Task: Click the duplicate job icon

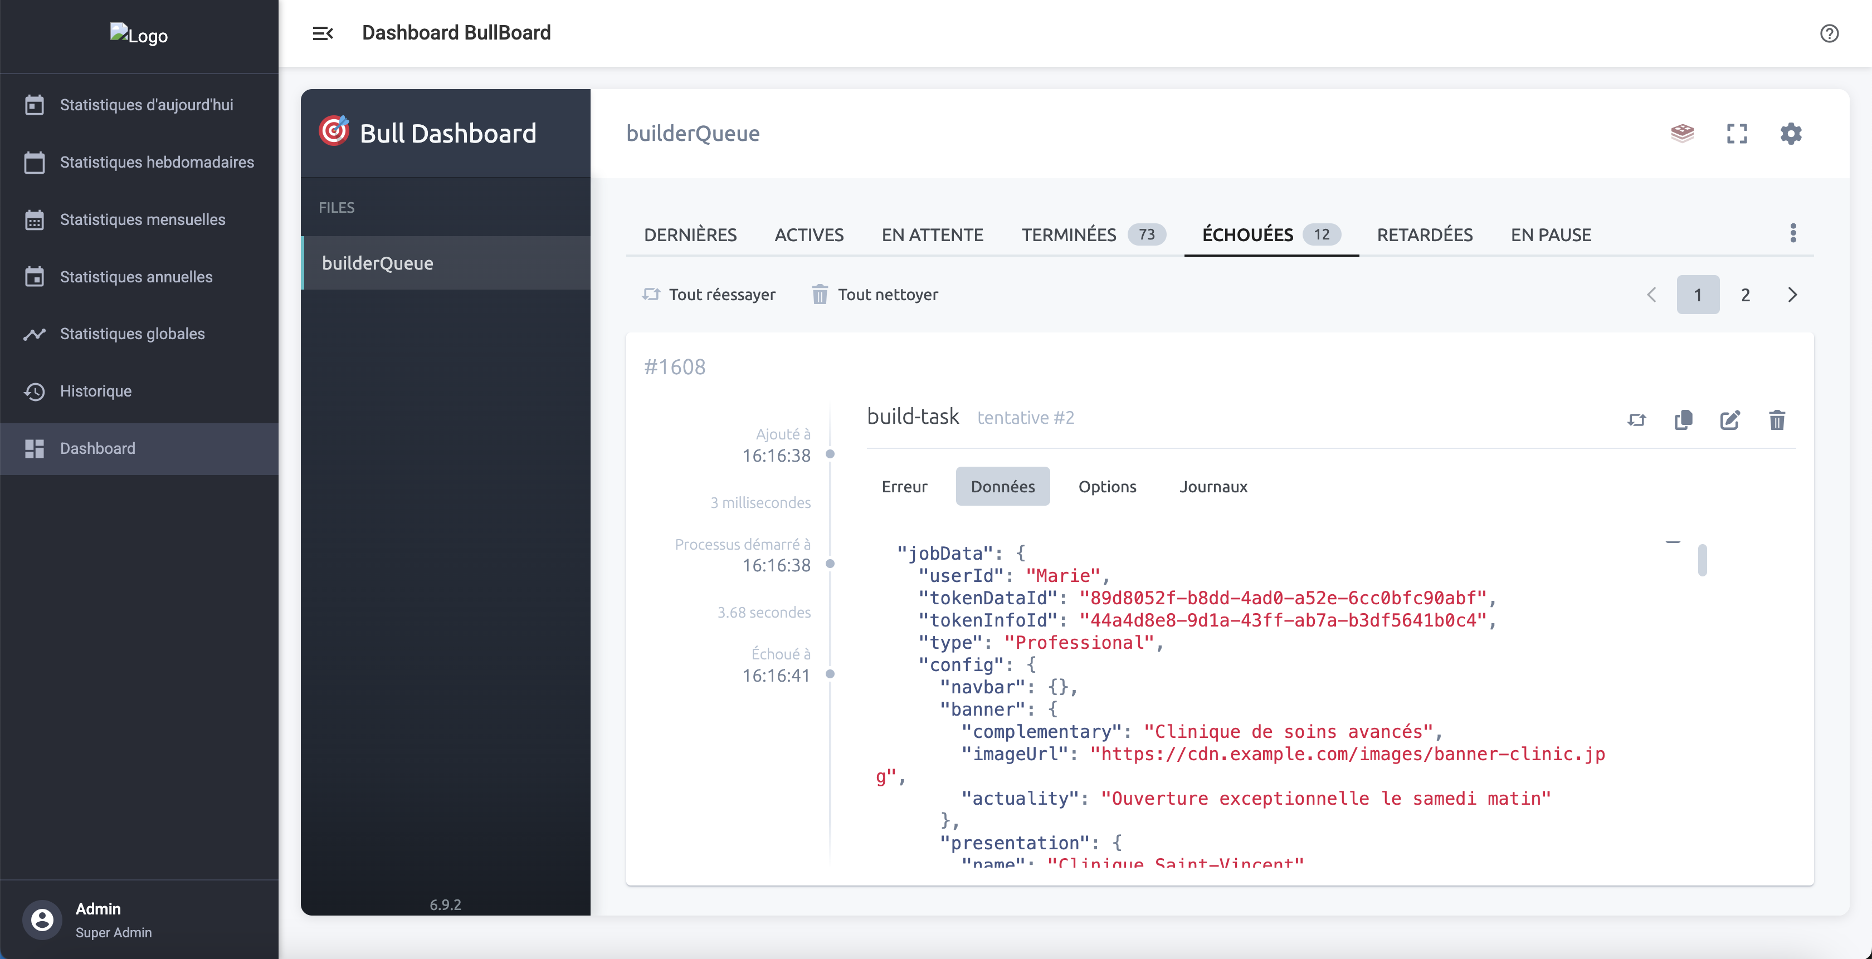Action: click(x=1683, y=420)
